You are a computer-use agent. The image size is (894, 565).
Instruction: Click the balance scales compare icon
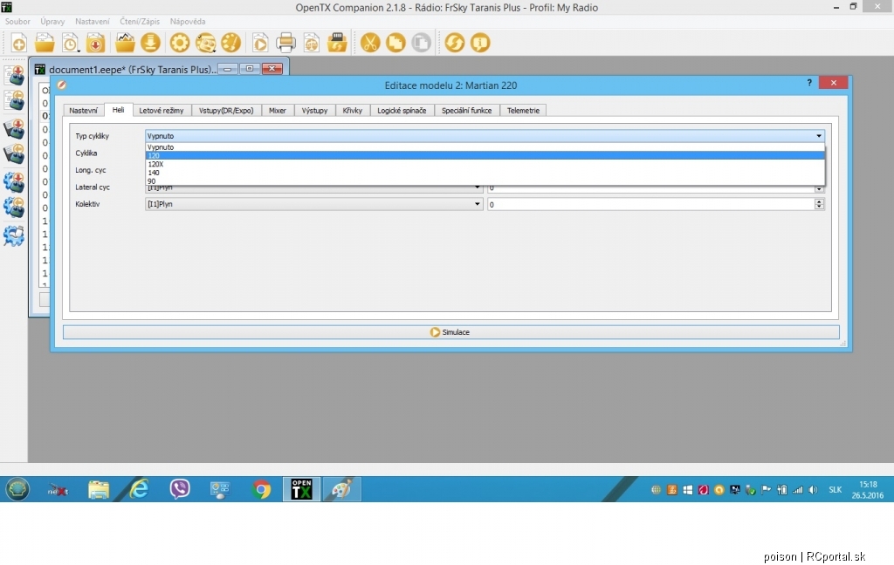click(x=312, y=43)
